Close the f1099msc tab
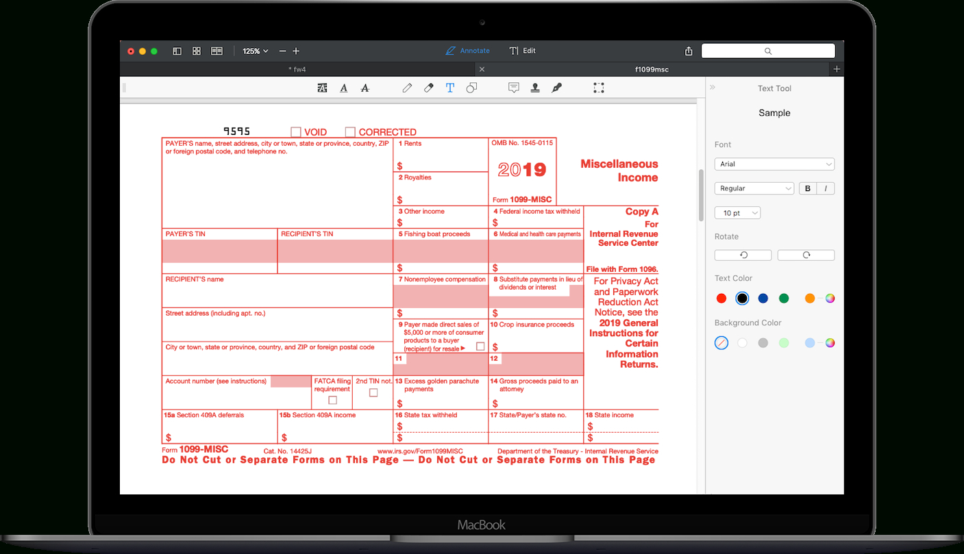The width and height of the screenshot is (964, 554). [482, 69]
